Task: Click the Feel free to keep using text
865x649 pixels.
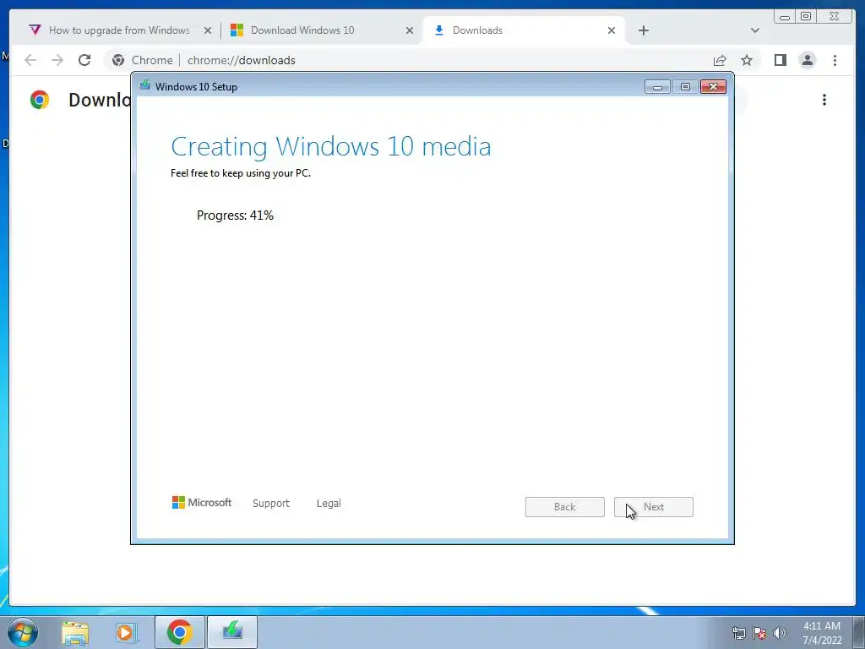Action: tap(241, 173)
